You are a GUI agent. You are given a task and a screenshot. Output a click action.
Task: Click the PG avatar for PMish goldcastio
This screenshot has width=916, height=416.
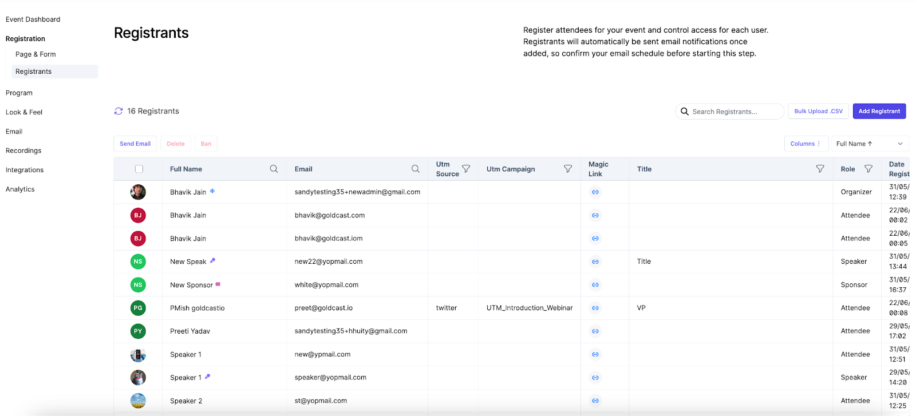point(138,308)
